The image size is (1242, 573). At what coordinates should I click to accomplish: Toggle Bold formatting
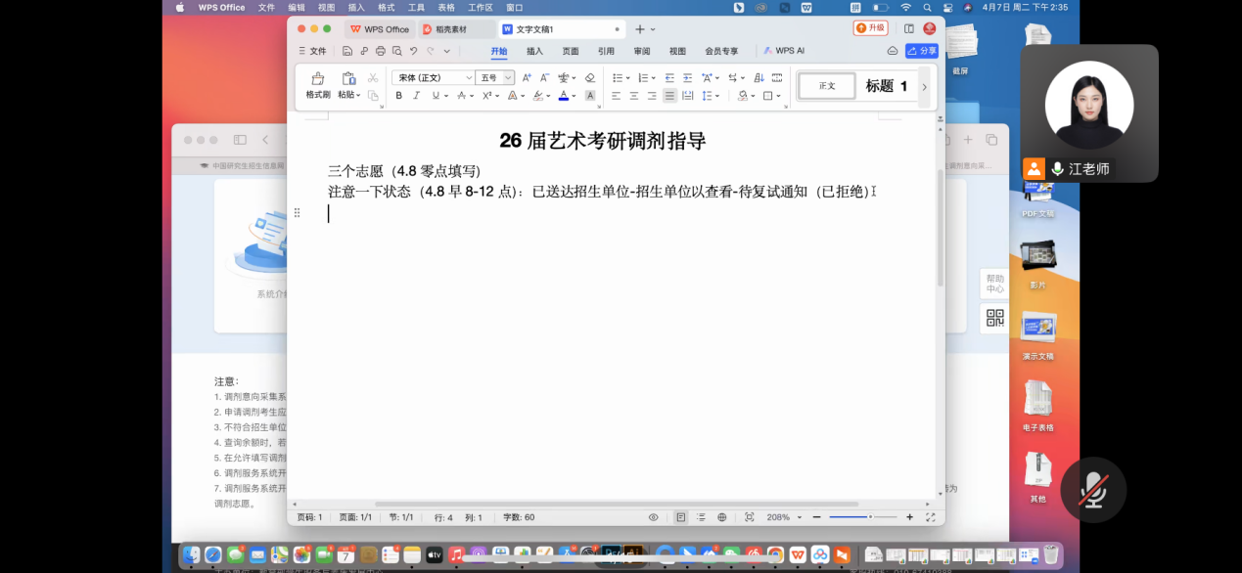(398, 96)
